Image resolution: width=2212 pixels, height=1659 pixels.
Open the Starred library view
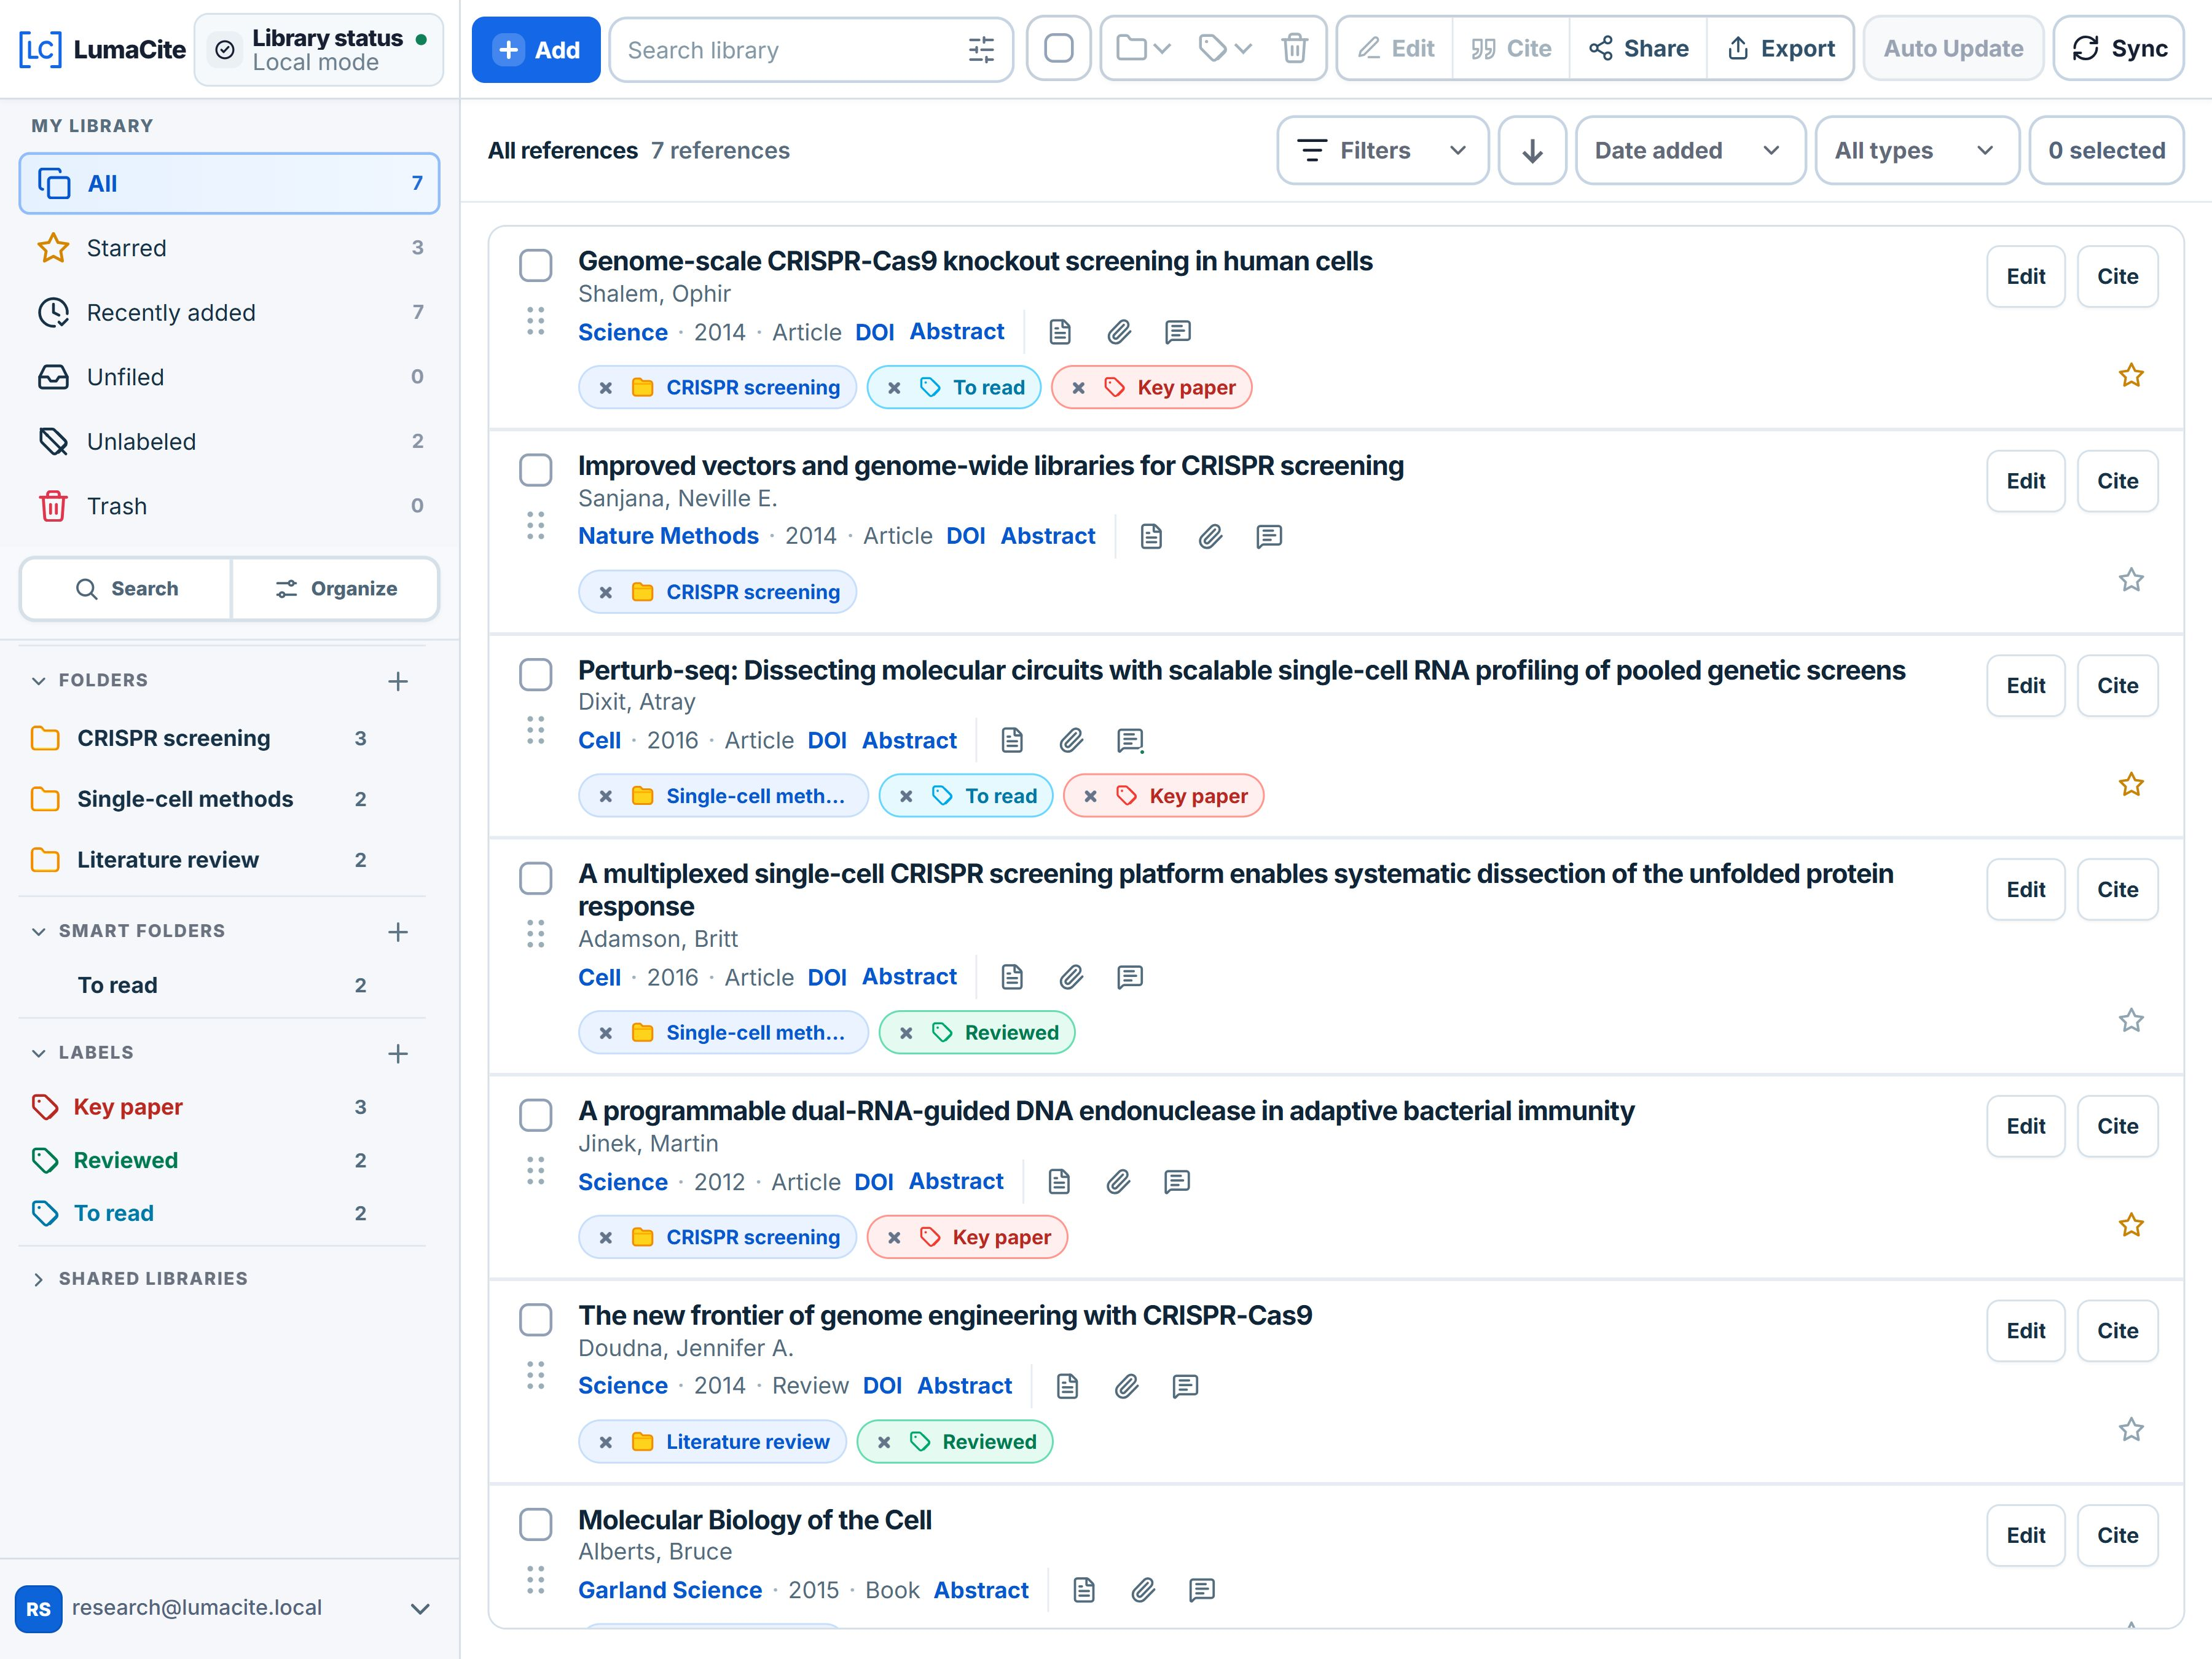229,248
